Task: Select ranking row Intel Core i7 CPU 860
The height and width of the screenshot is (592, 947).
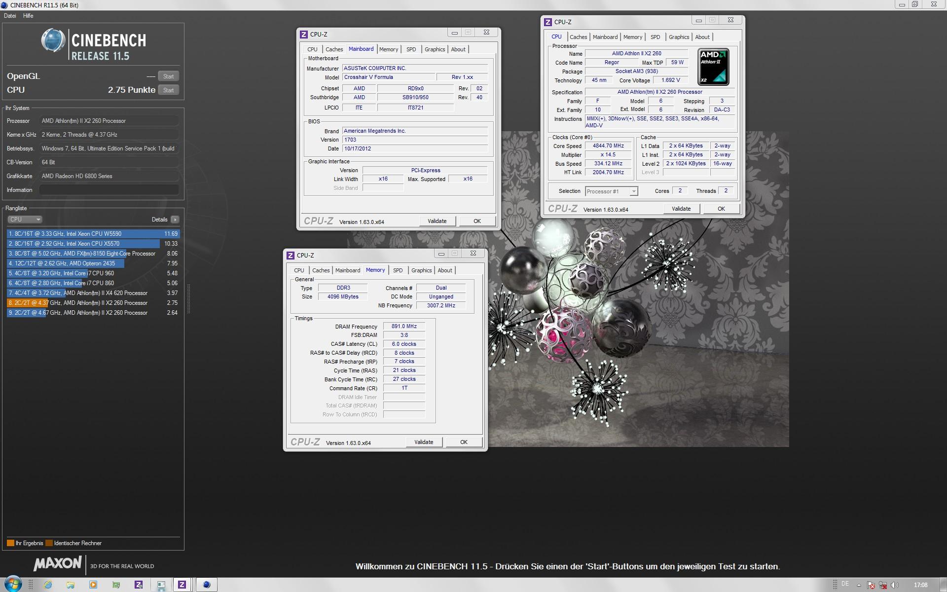Action: (x=93, y=283)
